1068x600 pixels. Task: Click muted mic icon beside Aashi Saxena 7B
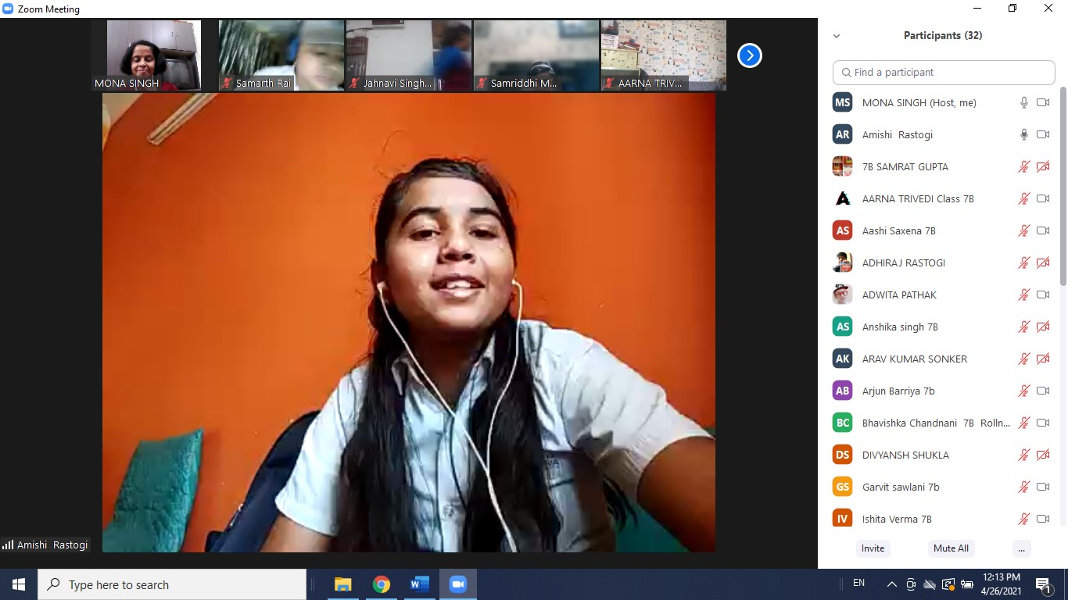[x=1023, y=230]
